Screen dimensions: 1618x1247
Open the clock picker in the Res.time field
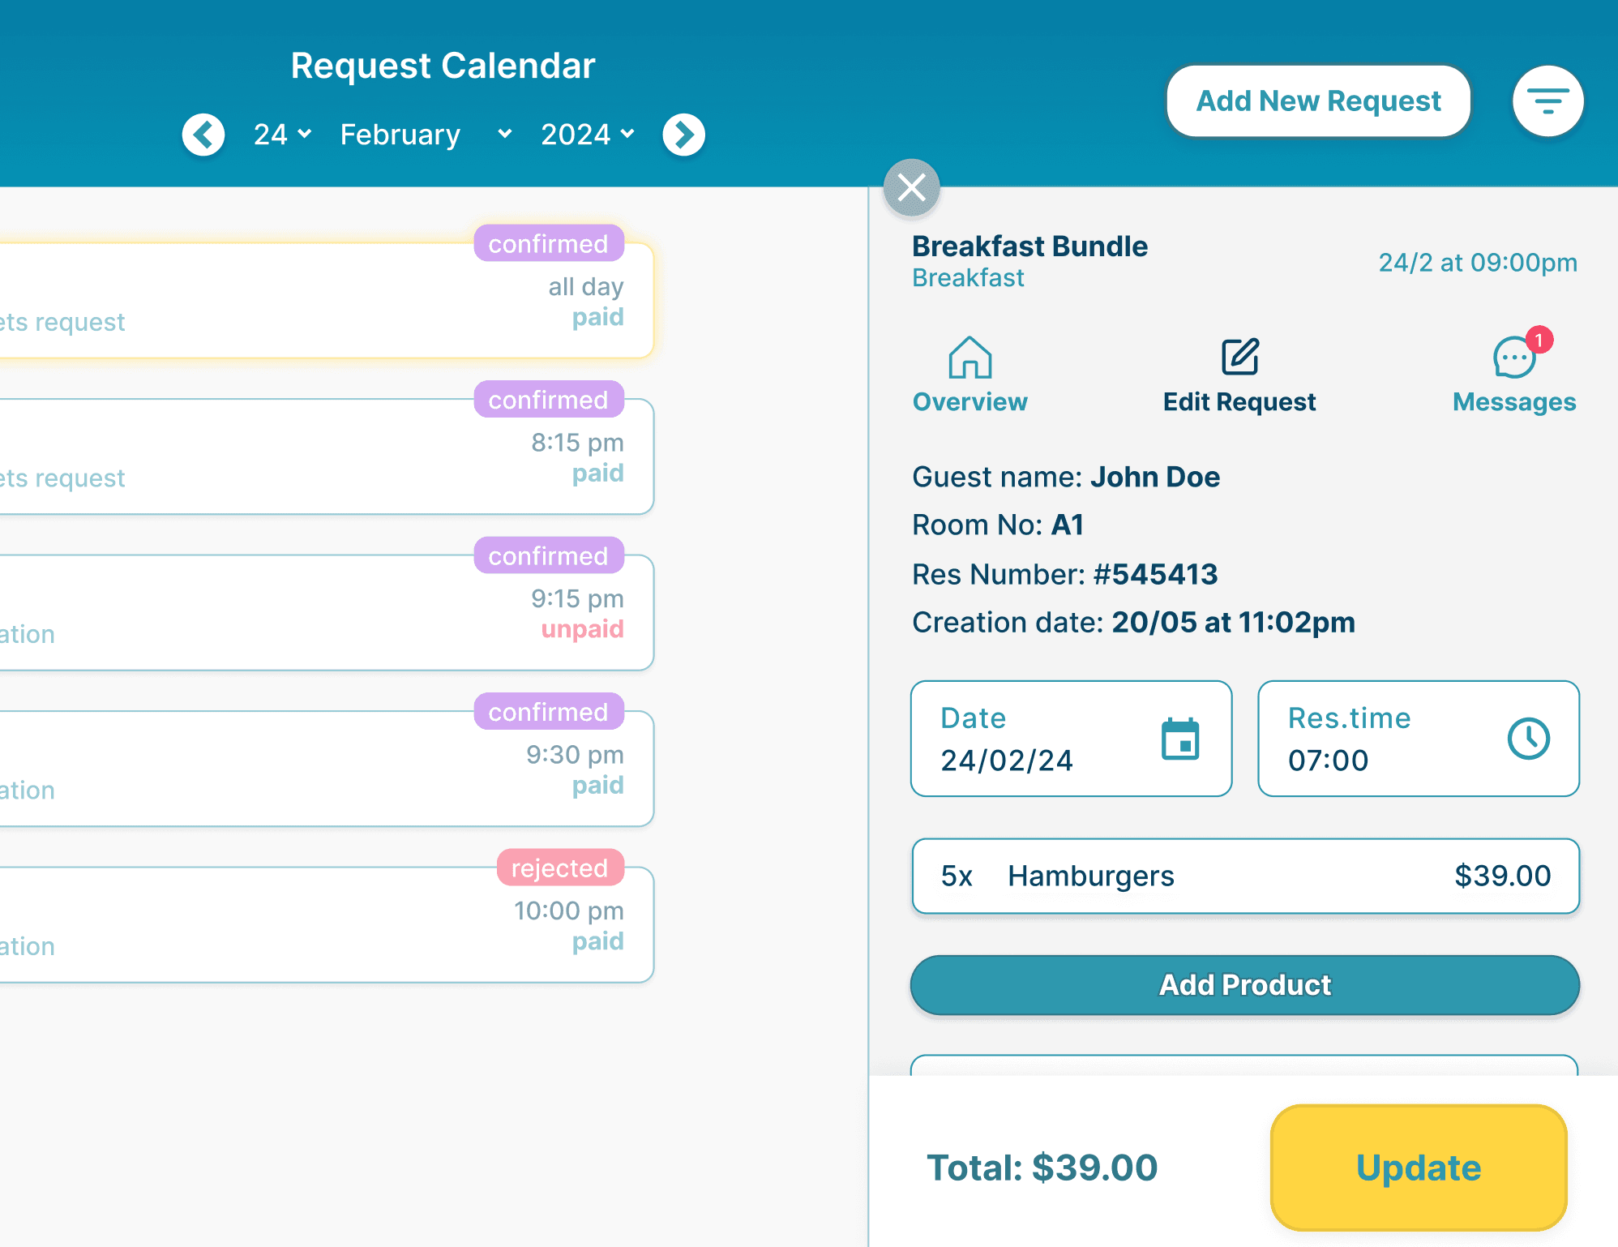[x=1528, y=739]
